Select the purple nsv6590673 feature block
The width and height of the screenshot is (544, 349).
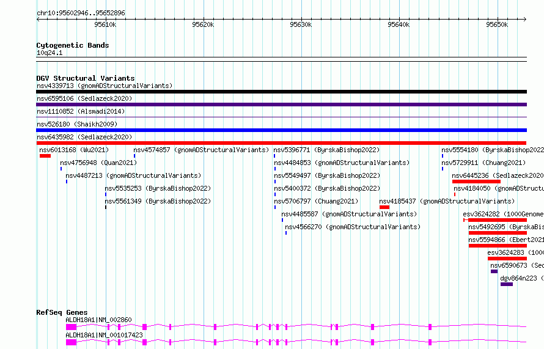(494, 271)
